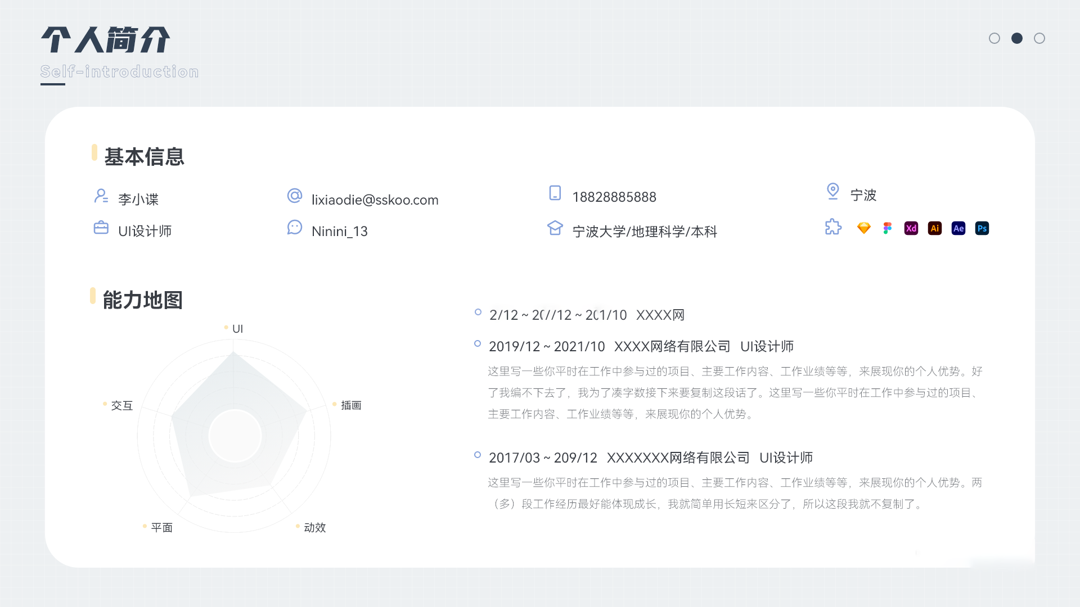Click 宁波大学/地理科学/本科 education text
Viewport: 1080px width, 607px height.
point(645,232)
